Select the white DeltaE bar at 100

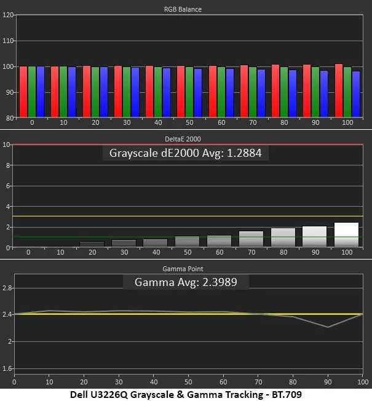pyautogui.click(x=346, y=235)
